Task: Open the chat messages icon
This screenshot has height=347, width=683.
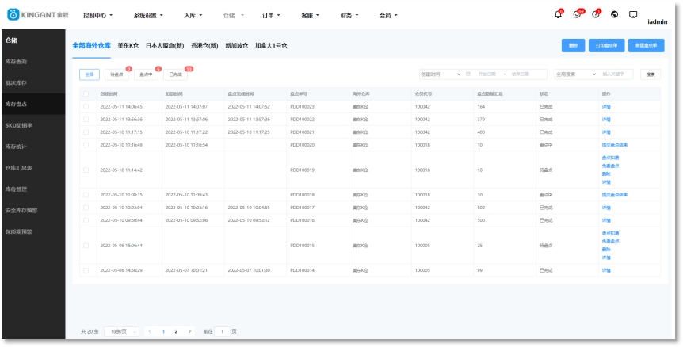Action: pos(578,14)
